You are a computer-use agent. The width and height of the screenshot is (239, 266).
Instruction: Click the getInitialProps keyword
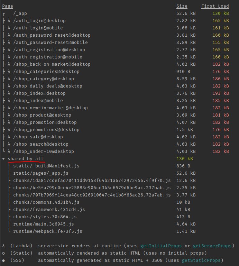coord(161,246)
